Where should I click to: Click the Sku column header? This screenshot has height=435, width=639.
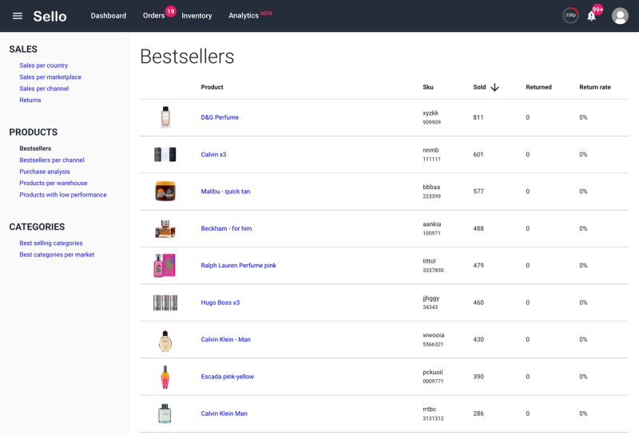point(428,87)
